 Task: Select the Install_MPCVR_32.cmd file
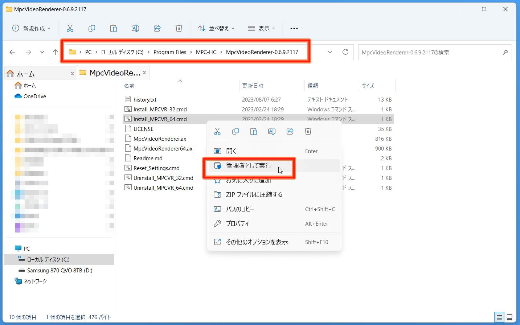(x=160, y=110)
